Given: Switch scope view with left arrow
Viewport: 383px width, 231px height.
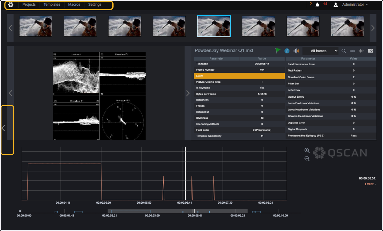Looking at the screenshot, I should coord(11,93).
